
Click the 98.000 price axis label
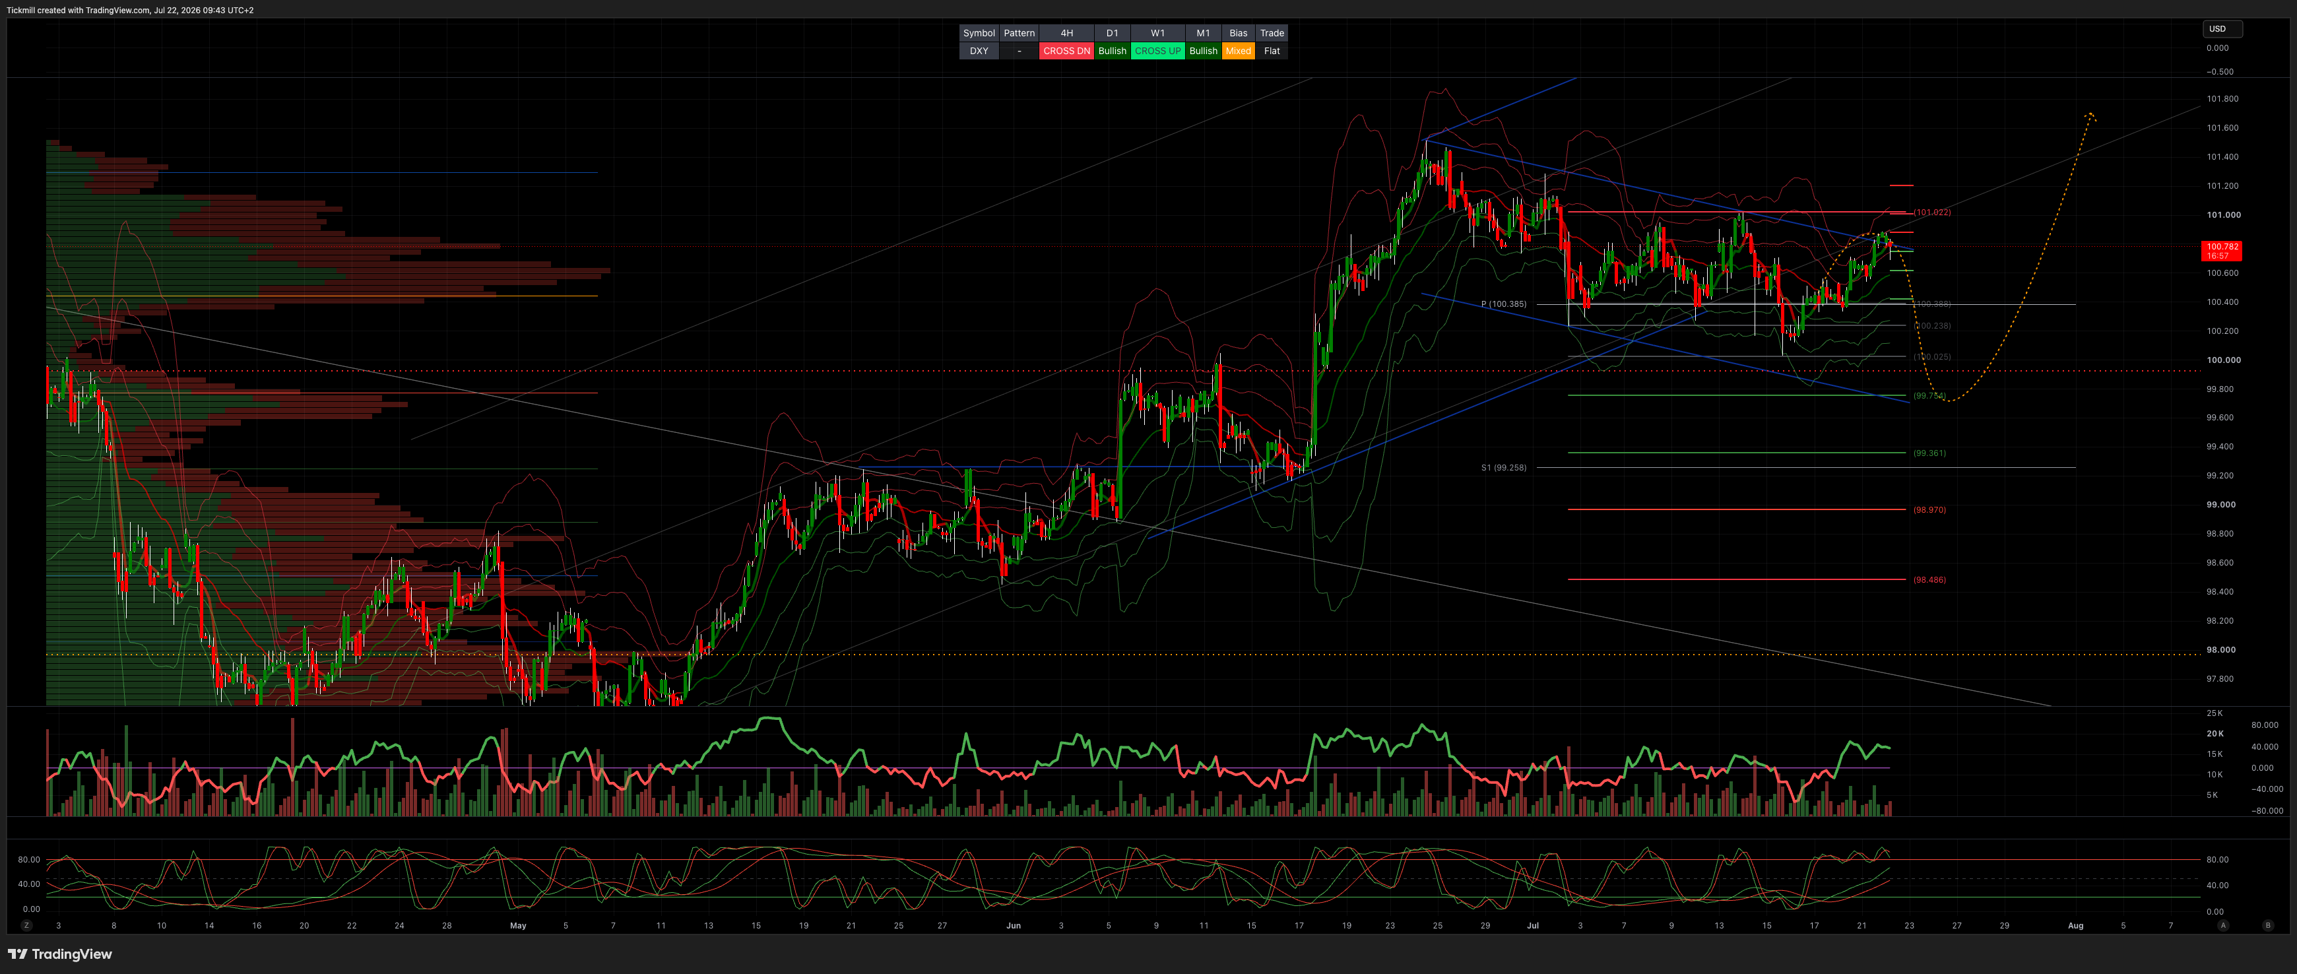coord(2220,650)
